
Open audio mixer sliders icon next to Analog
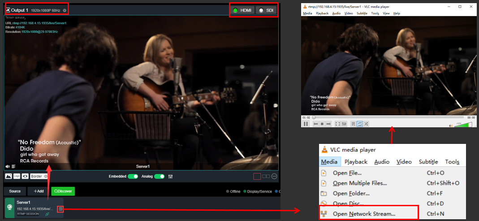[171, 176]
